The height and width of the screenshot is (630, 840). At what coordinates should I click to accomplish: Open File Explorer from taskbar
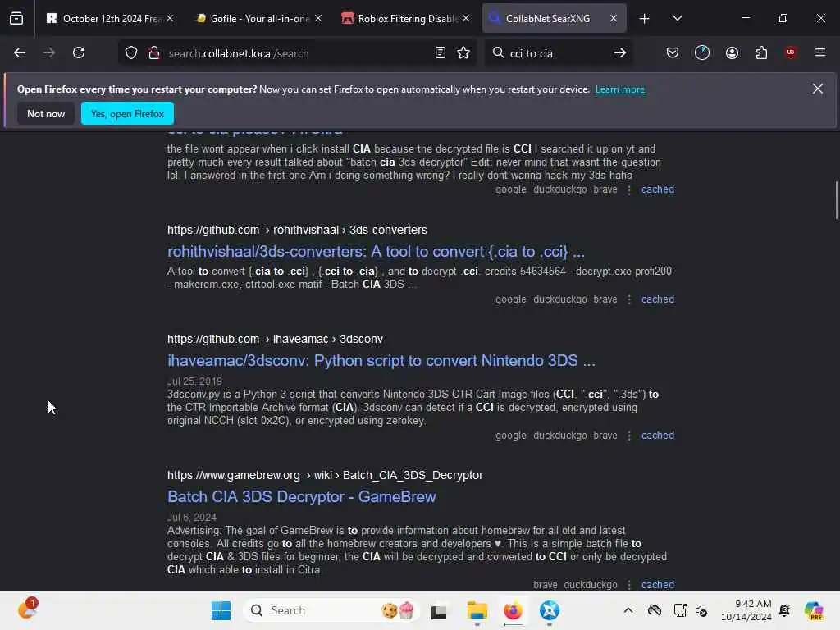pos(477,610)
